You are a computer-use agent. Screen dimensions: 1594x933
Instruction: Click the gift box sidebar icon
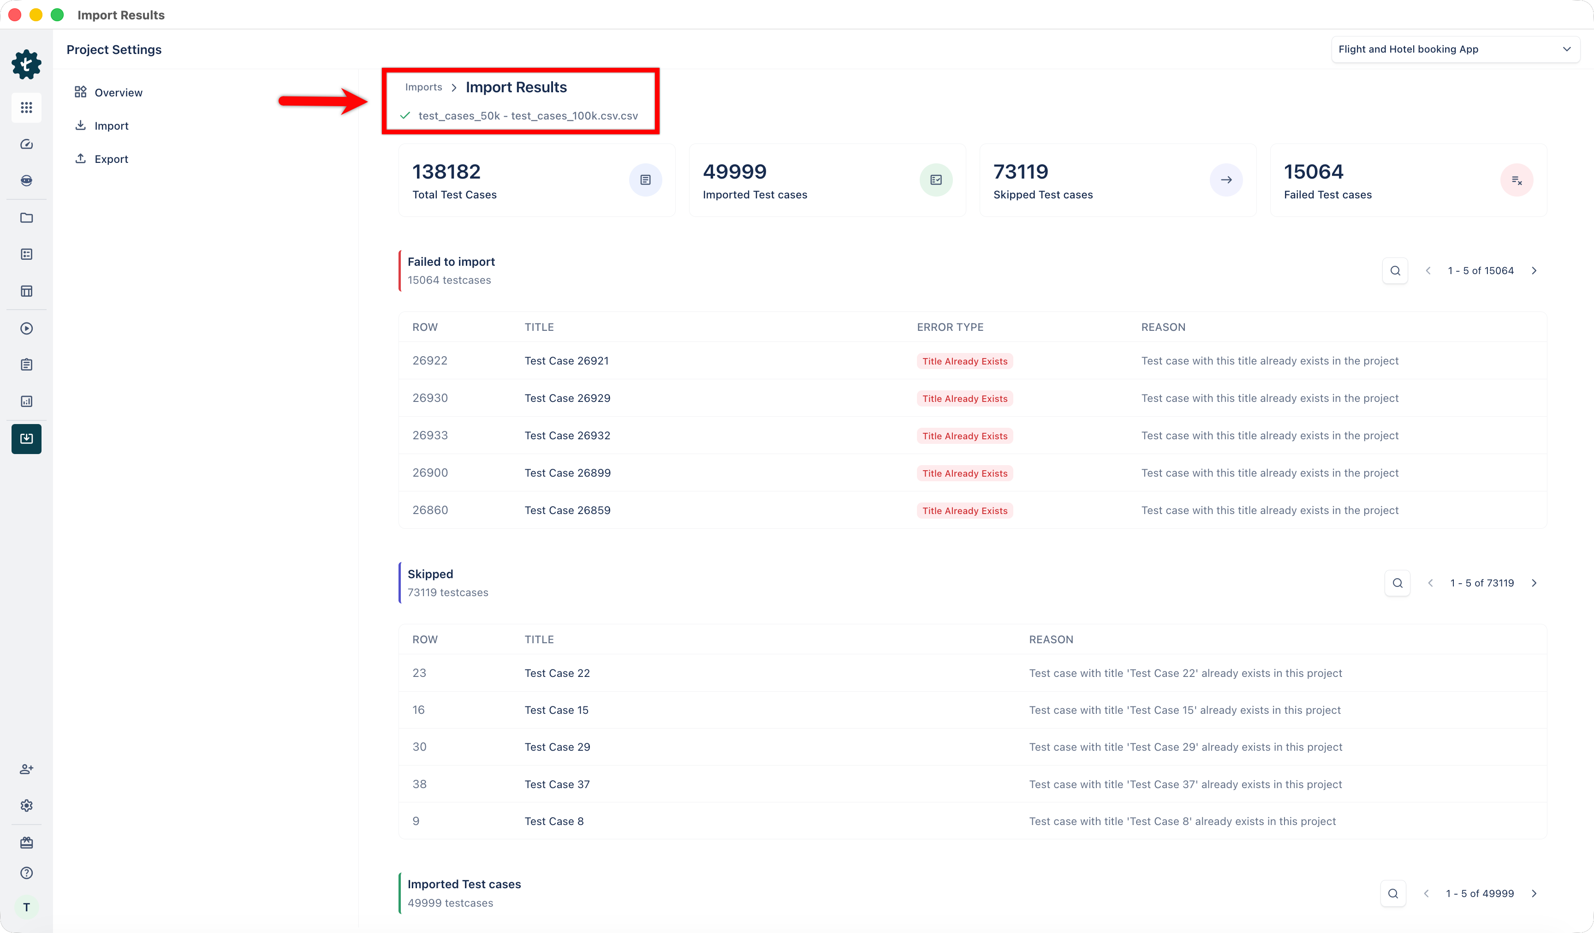tap(26, 843)
